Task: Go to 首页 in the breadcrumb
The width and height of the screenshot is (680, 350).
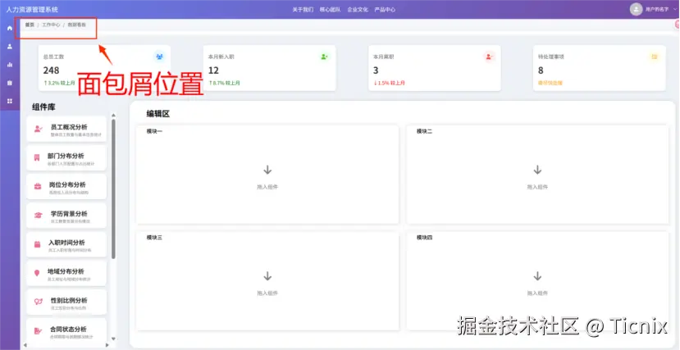Action: [30, 25]
